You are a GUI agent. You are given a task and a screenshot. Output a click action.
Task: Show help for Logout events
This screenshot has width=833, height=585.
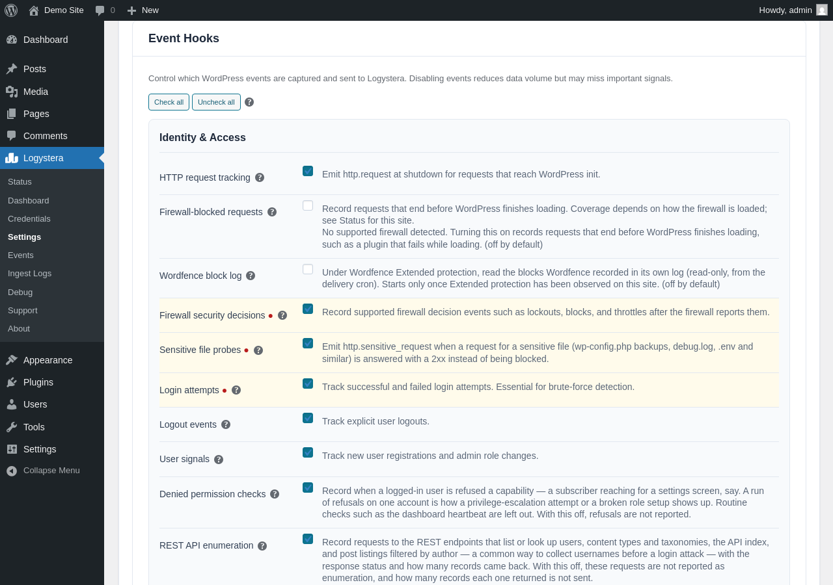pos(226,424)
